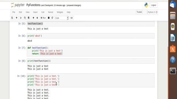The width and height of the screenshot is (177, 99).
Task: Open Ubuntu Software from the dock
Action: (173, 49)
